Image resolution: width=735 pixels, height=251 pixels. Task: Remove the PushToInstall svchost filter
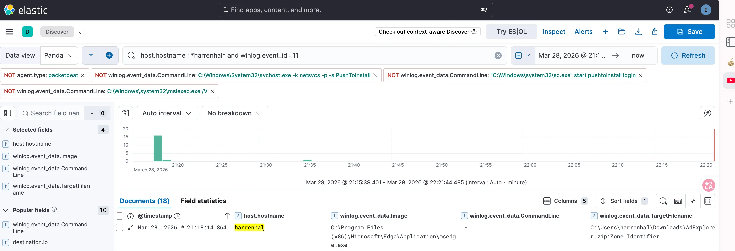375,75
